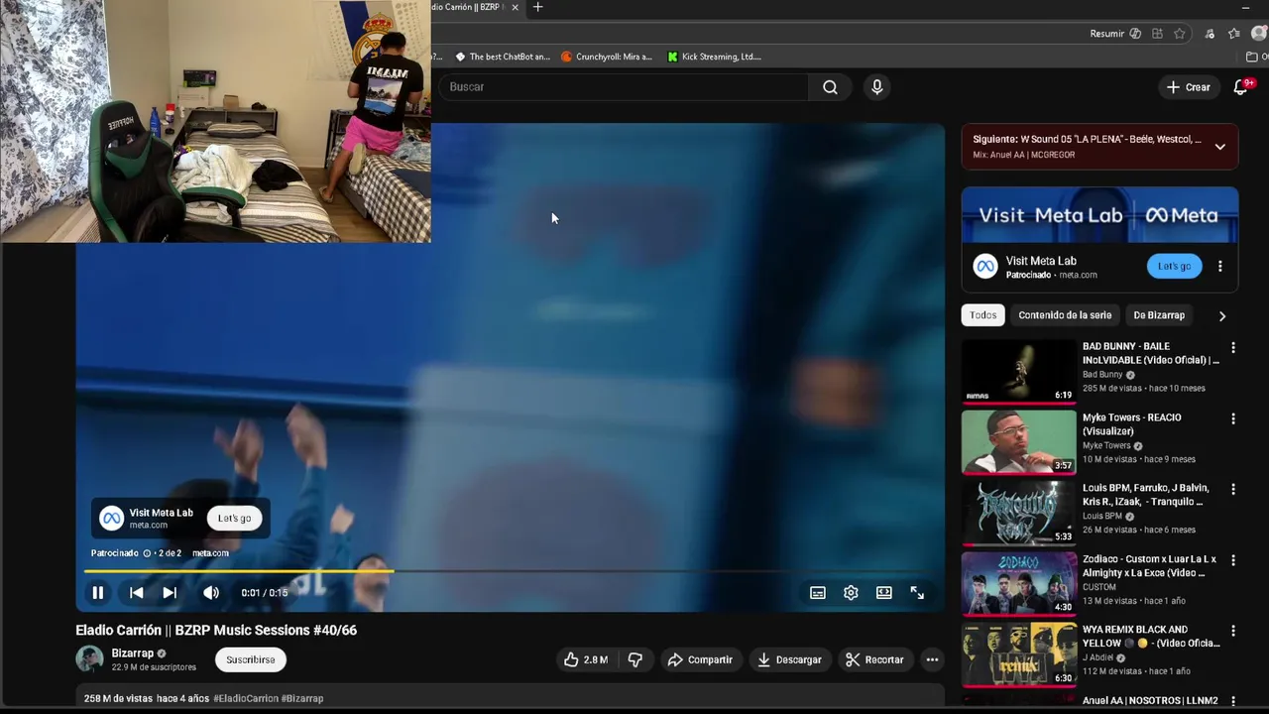Like the video (2.8 M)
This screenshot has width=1269, height=714.
586,659
